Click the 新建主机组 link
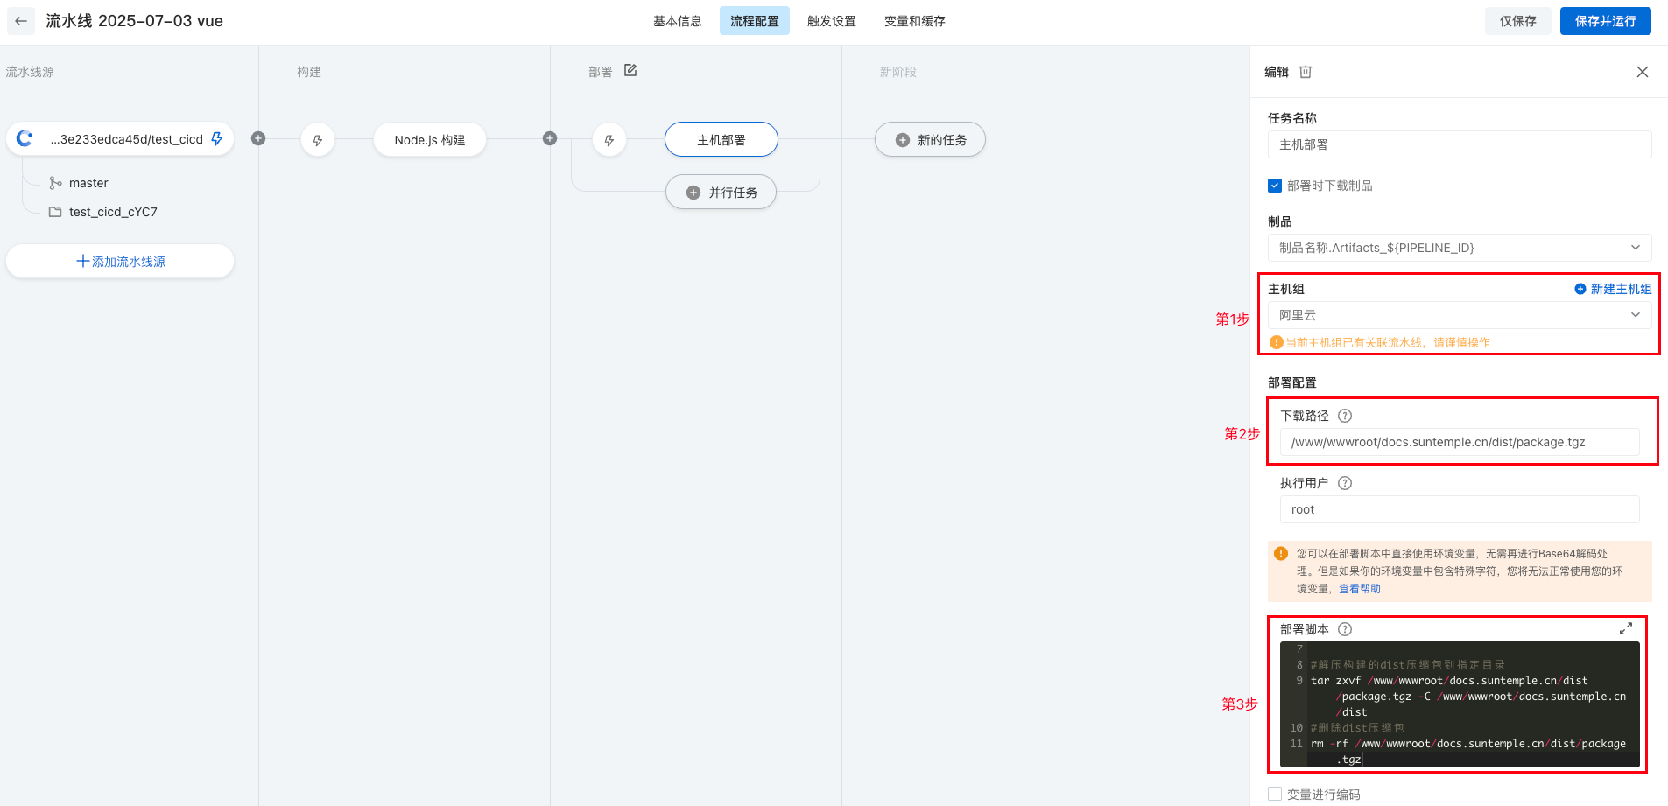This screenshot has height=806, width=1668. (x=1613, y=289)
